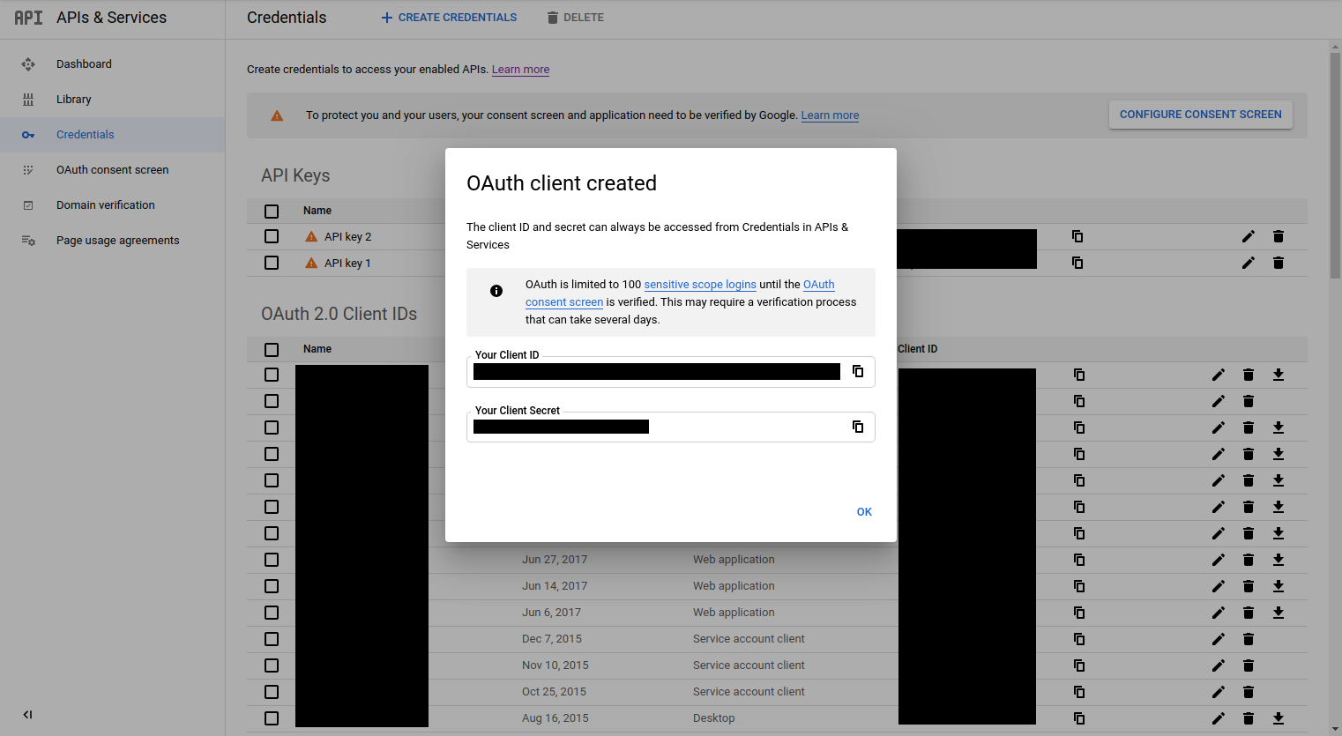Go to OAuth consent screen in sidebar

click(x=112, y=170)
